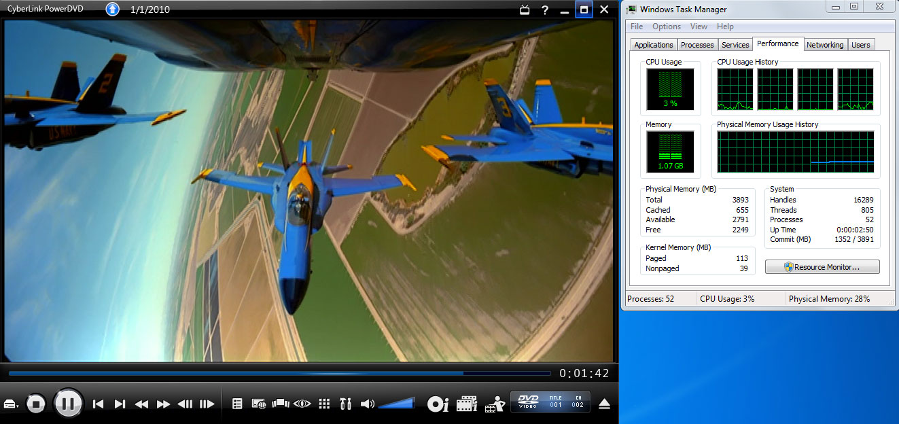Minimize the Windows Task Manager window
The width and height of the screenshot is (899, 424).
836,7
